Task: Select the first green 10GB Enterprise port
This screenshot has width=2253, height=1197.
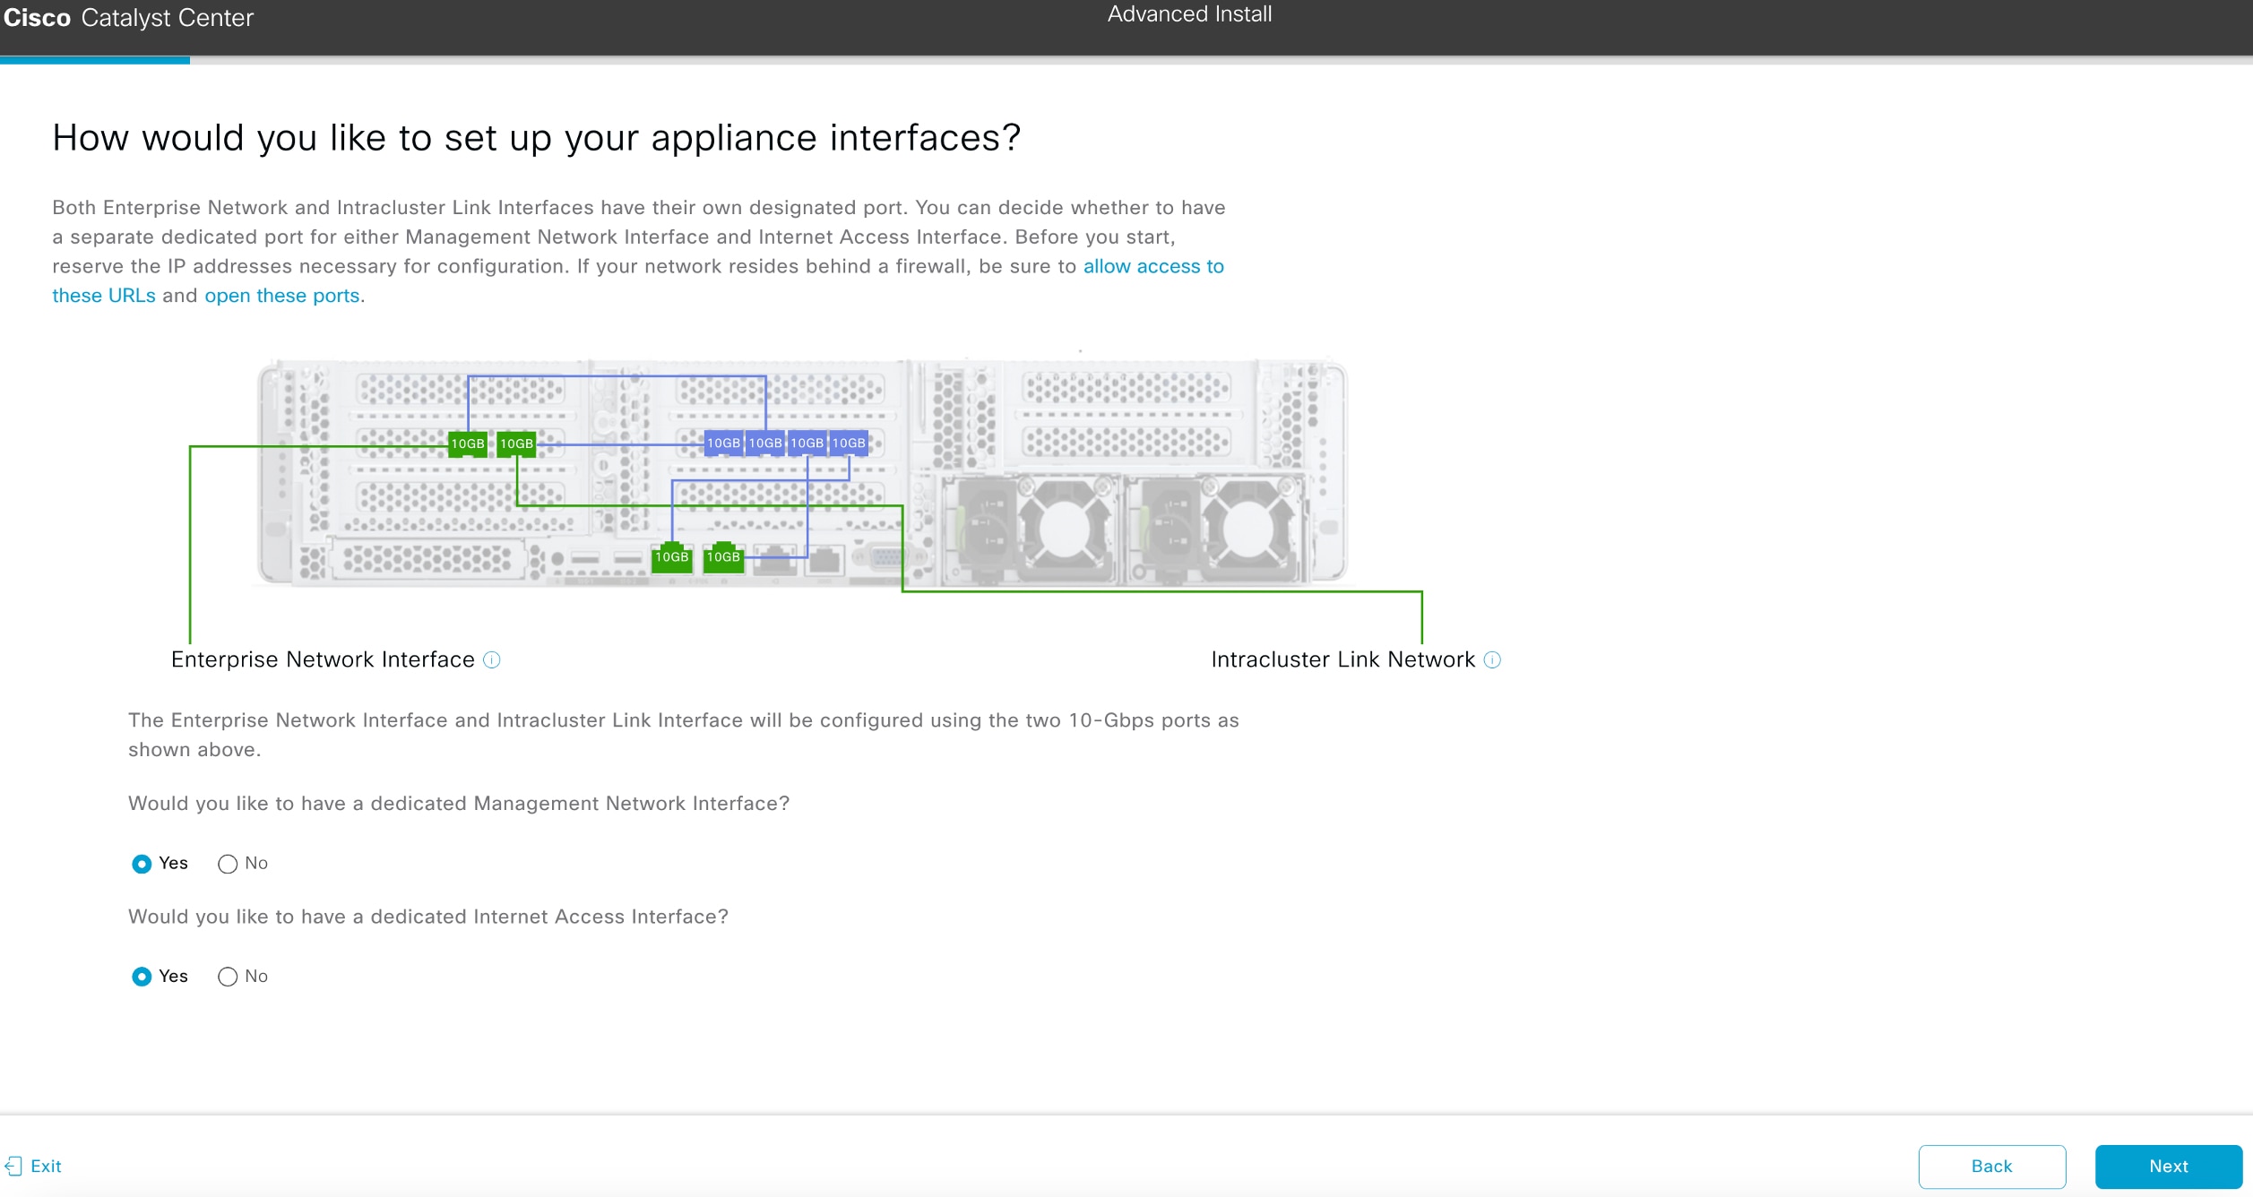Action: tap(468, 443)
